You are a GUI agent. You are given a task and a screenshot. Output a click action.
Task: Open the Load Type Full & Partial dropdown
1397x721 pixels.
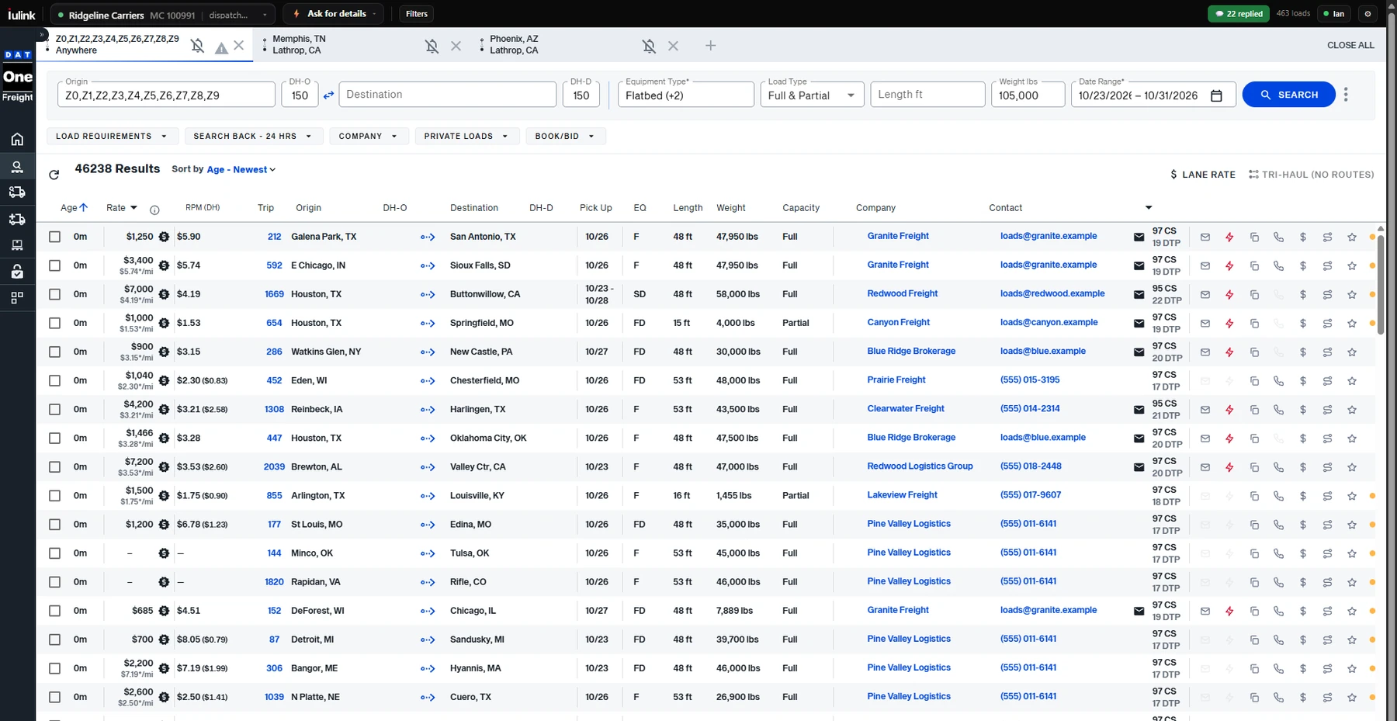point(812,95)
